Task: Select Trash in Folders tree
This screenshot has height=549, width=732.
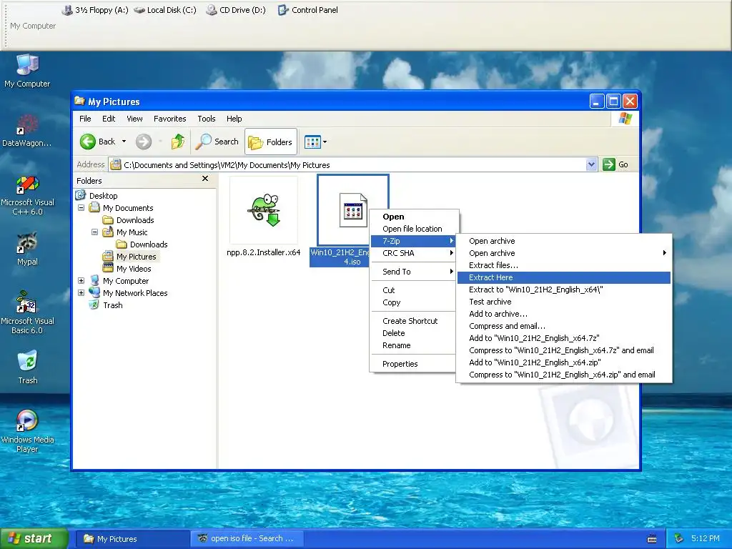Action: [x=107, y=305]
